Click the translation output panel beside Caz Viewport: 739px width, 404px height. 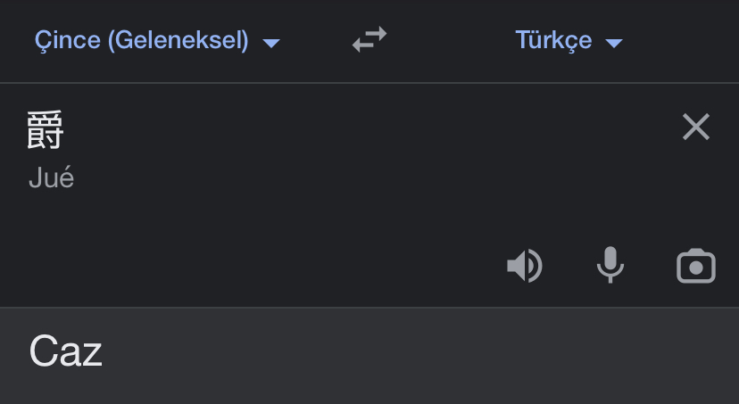(x=402, y=355)
